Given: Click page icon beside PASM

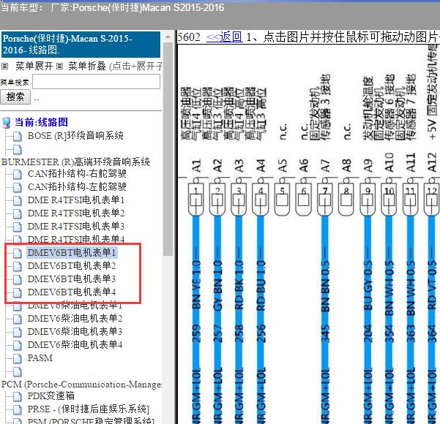Looking at the screenshot, I should pyautogui.click(x=18, y=358).
